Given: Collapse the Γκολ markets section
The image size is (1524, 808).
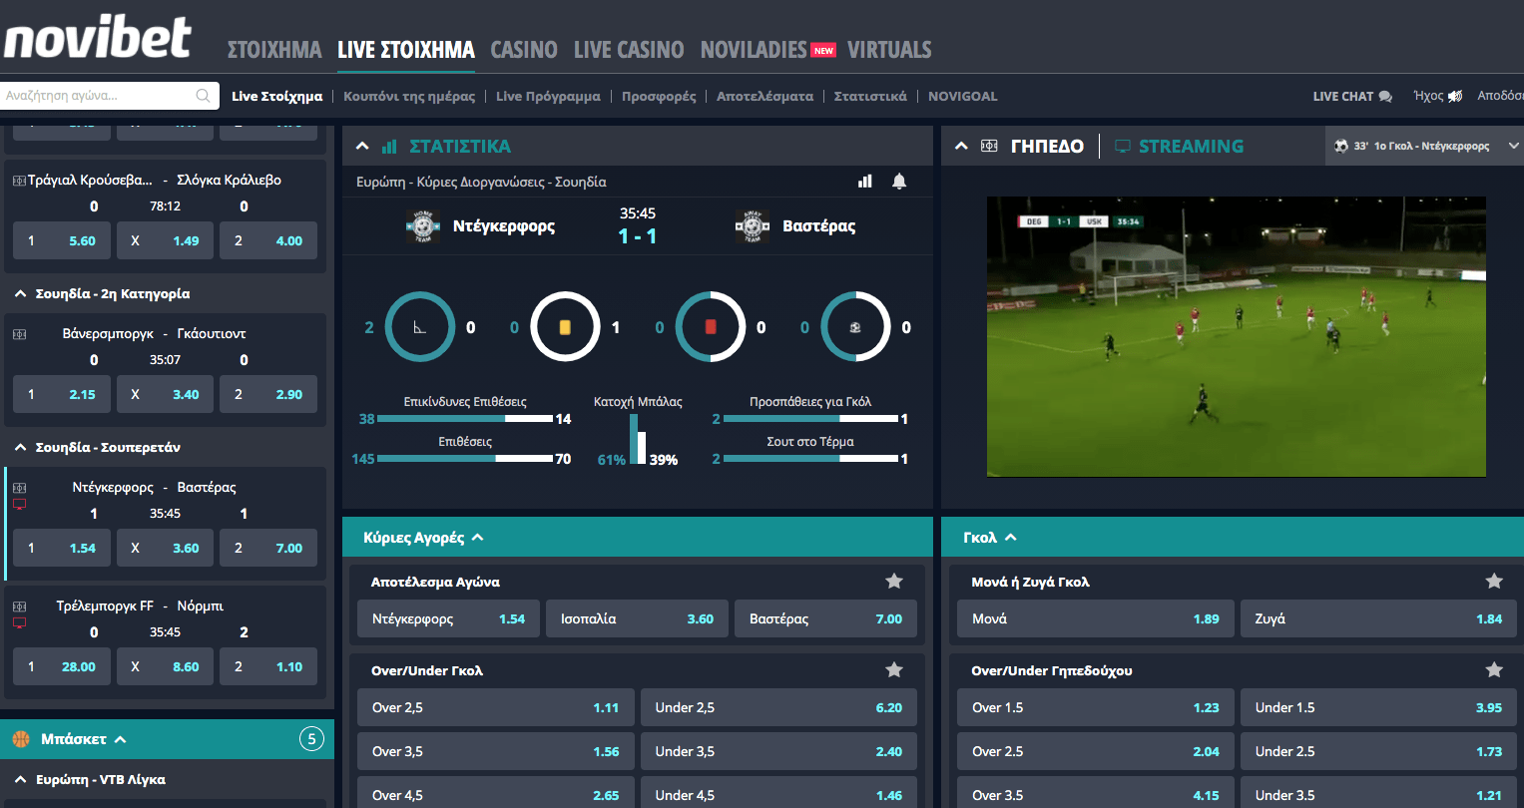Looking at the screenshot, I should pyautogui.click(x=1010, y=537).
